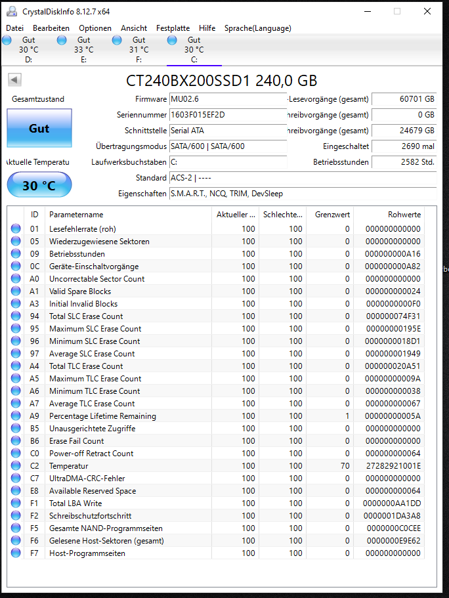The height and width of the screenshot is (598, 449).
Task: Click status orb for Schreibschutzfortschritt
Action: pyautogui.click(x=16, y=516)
